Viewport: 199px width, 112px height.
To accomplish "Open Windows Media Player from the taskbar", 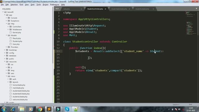I will [x=31, y=109].
